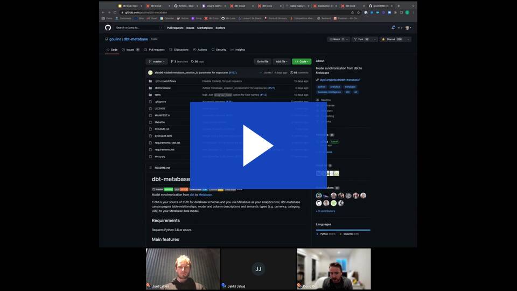Screen dimensions: 517x291
Task: Open the Security tab
Action: [x=219, y=50]
